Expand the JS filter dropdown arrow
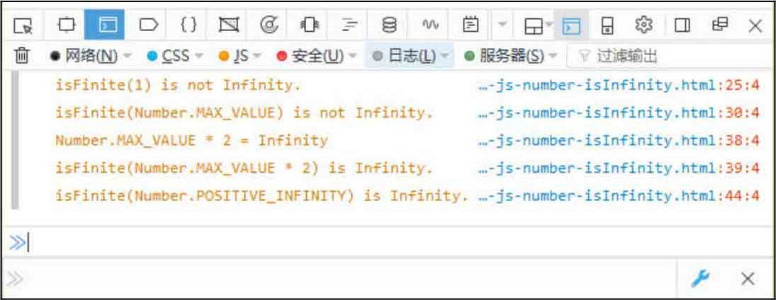Viewport: 776px width, 300px height. [x=257, y=56]
